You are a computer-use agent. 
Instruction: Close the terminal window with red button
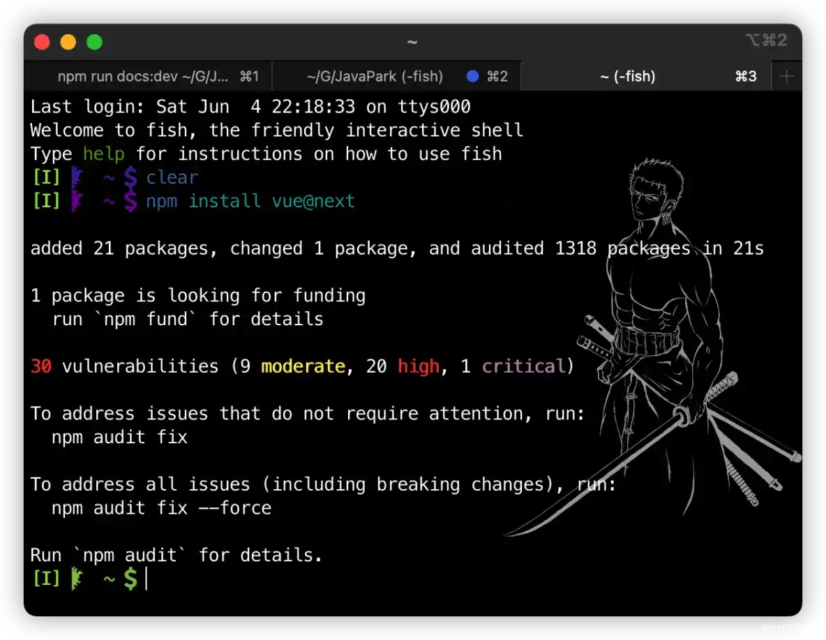[42, 42]
